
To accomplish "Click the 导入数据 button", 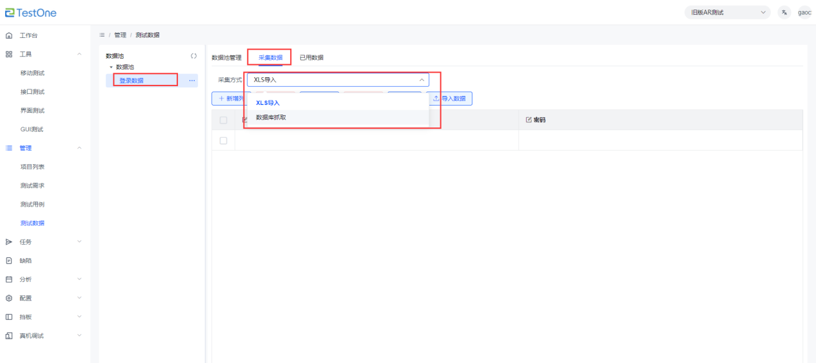I will [449, 98].
